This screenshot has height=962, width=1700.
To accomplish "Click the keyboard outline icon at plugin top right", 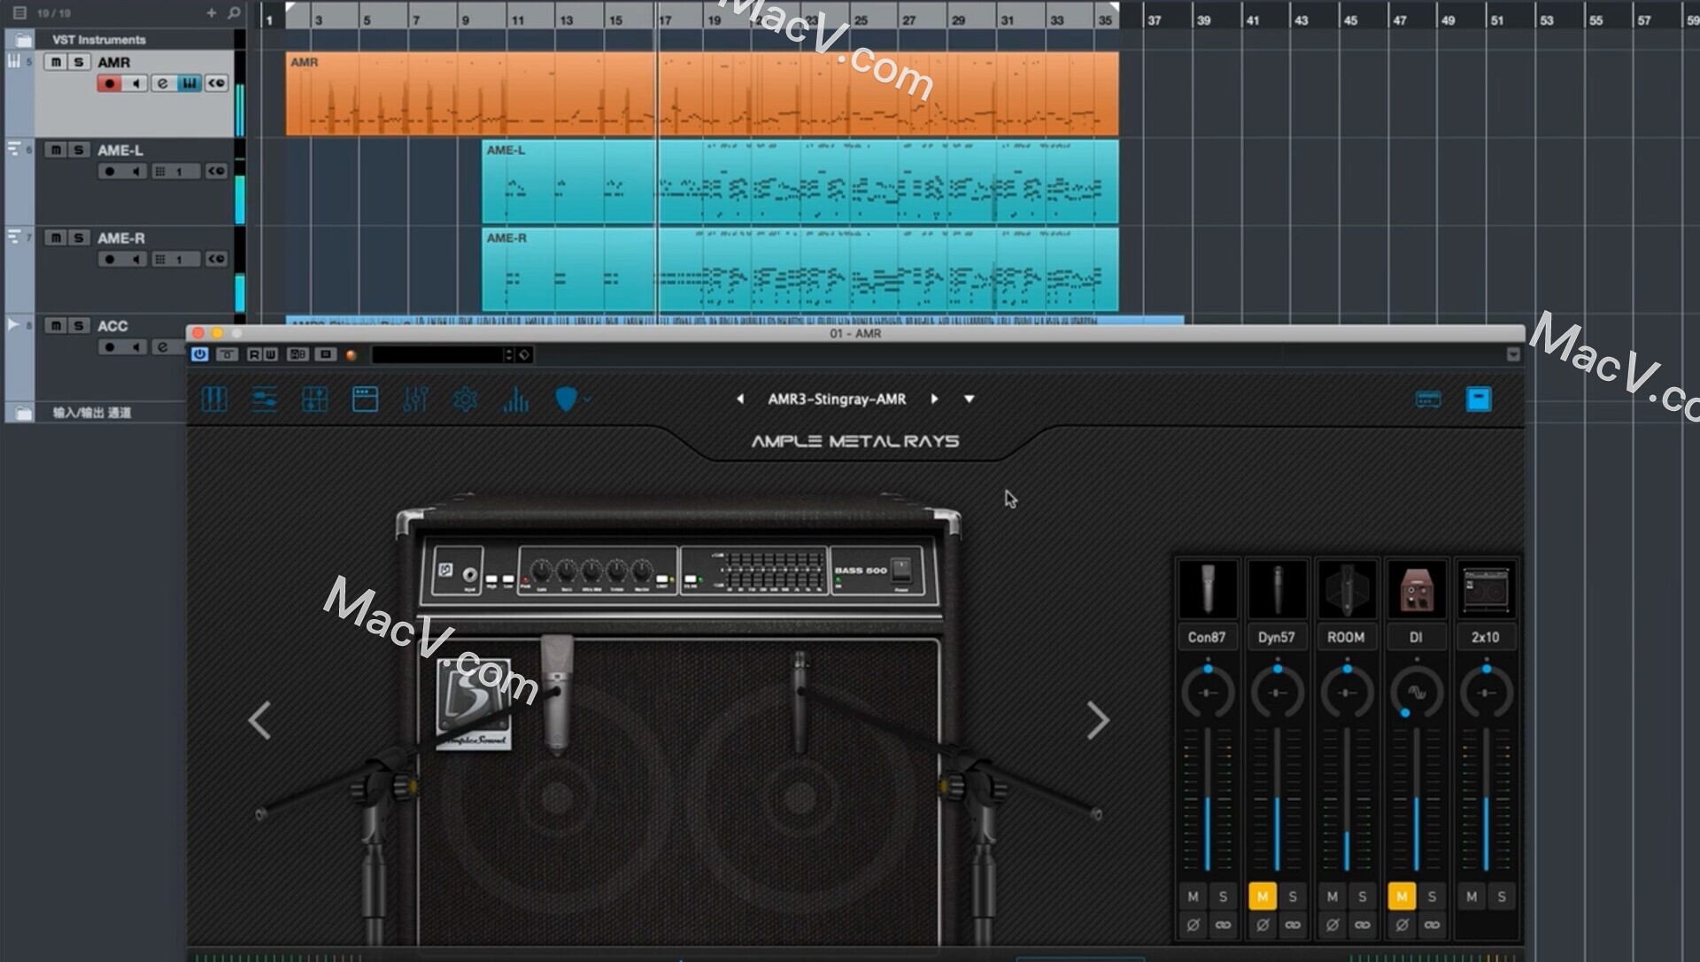I will [x=1428, y=400].
